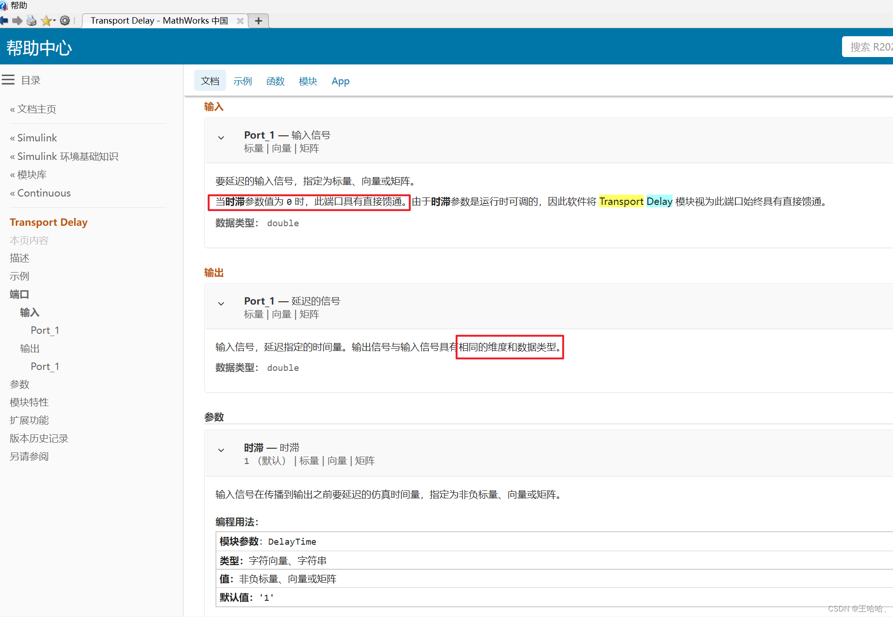Click the 参数 section heading

pos(214,417)
